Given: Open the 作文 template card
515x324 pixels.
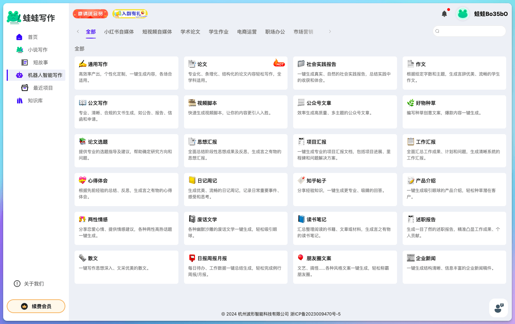Looking at the screenshot, I should 454,73.
